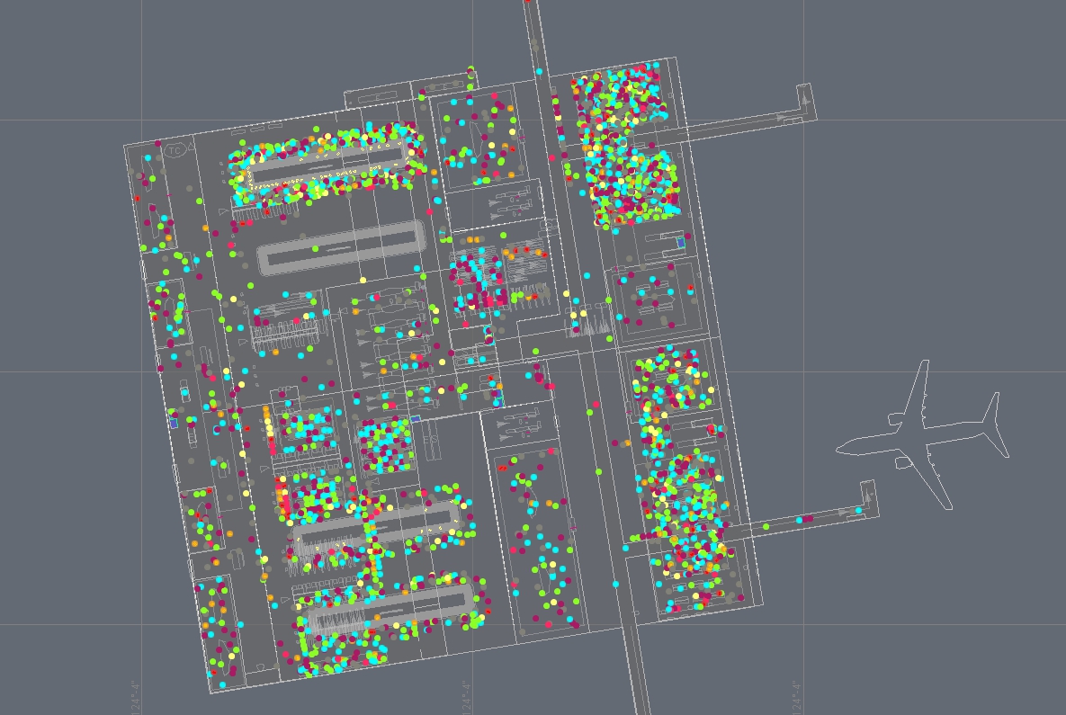The height and width of the screenshot is (715, 1066).
Task: Select the magenta dot on the lower jet bridge
Action: (807, 518)
